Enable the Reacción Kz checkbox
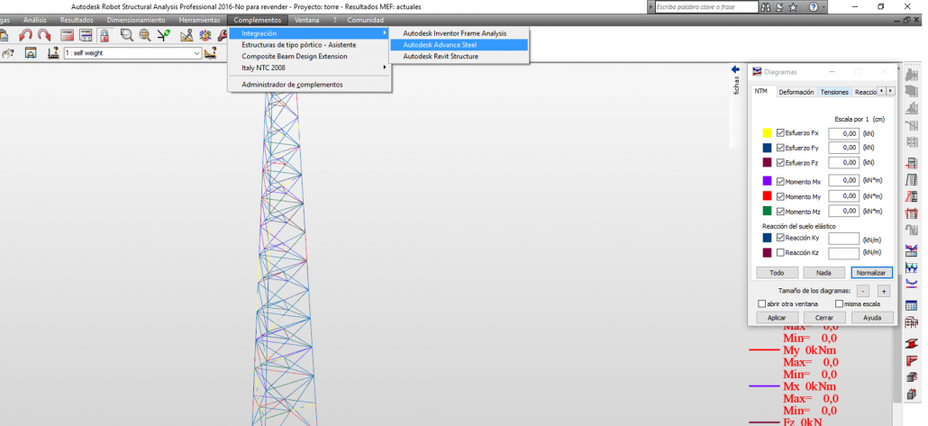Image resolution: width=928 pixels, height=426 pixels. [x=780, y=253]
